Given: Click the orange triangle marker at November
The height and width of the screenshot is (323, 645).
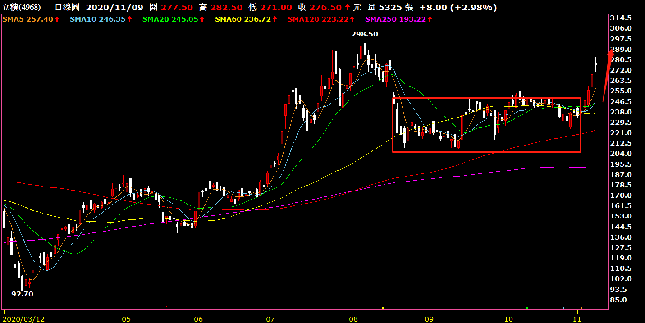Looking at the screenshot, I should [x=581, y=308].
